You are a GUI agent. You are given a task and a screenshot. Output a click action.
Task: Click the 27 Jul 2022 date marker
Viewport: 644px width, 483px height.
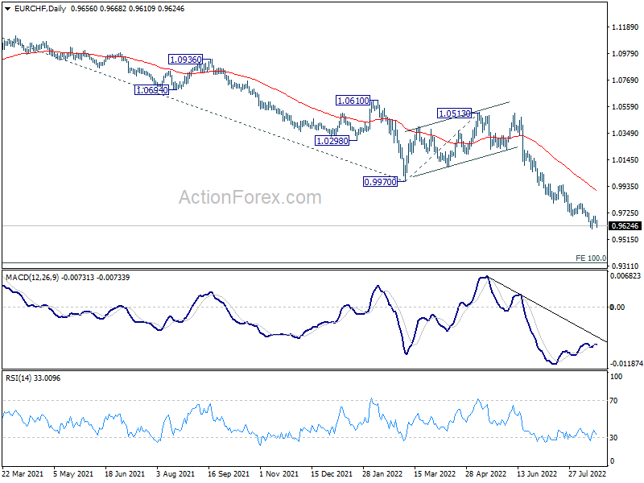click(588, 473)
